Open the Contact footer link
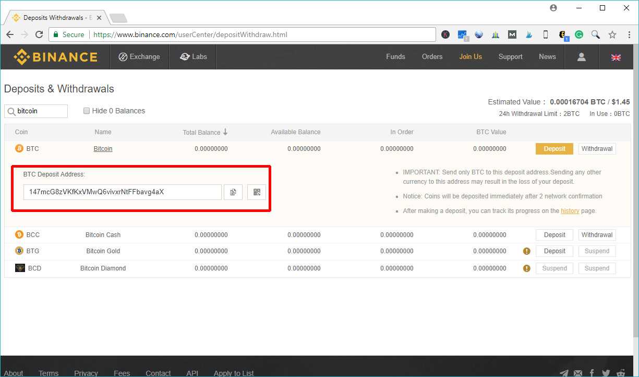 158,373
